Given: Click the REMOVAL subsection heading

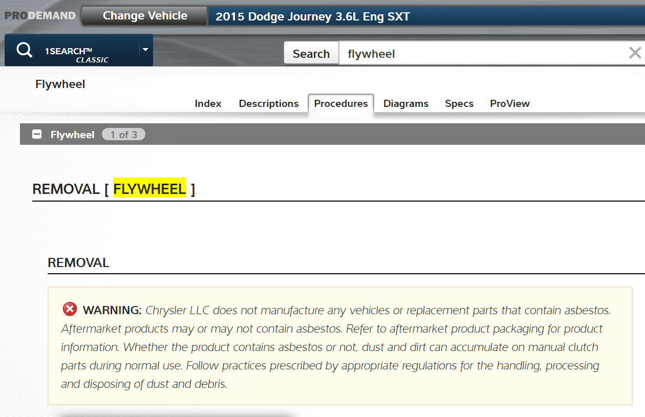Looking at the screenshot, I should click(78, 263).
